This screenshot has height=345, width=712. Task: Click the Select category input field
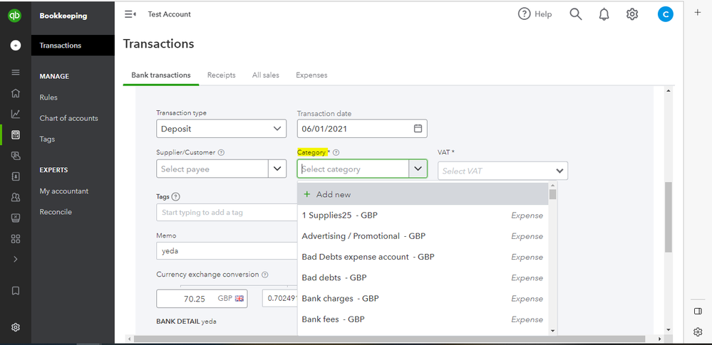coord(354,169)
